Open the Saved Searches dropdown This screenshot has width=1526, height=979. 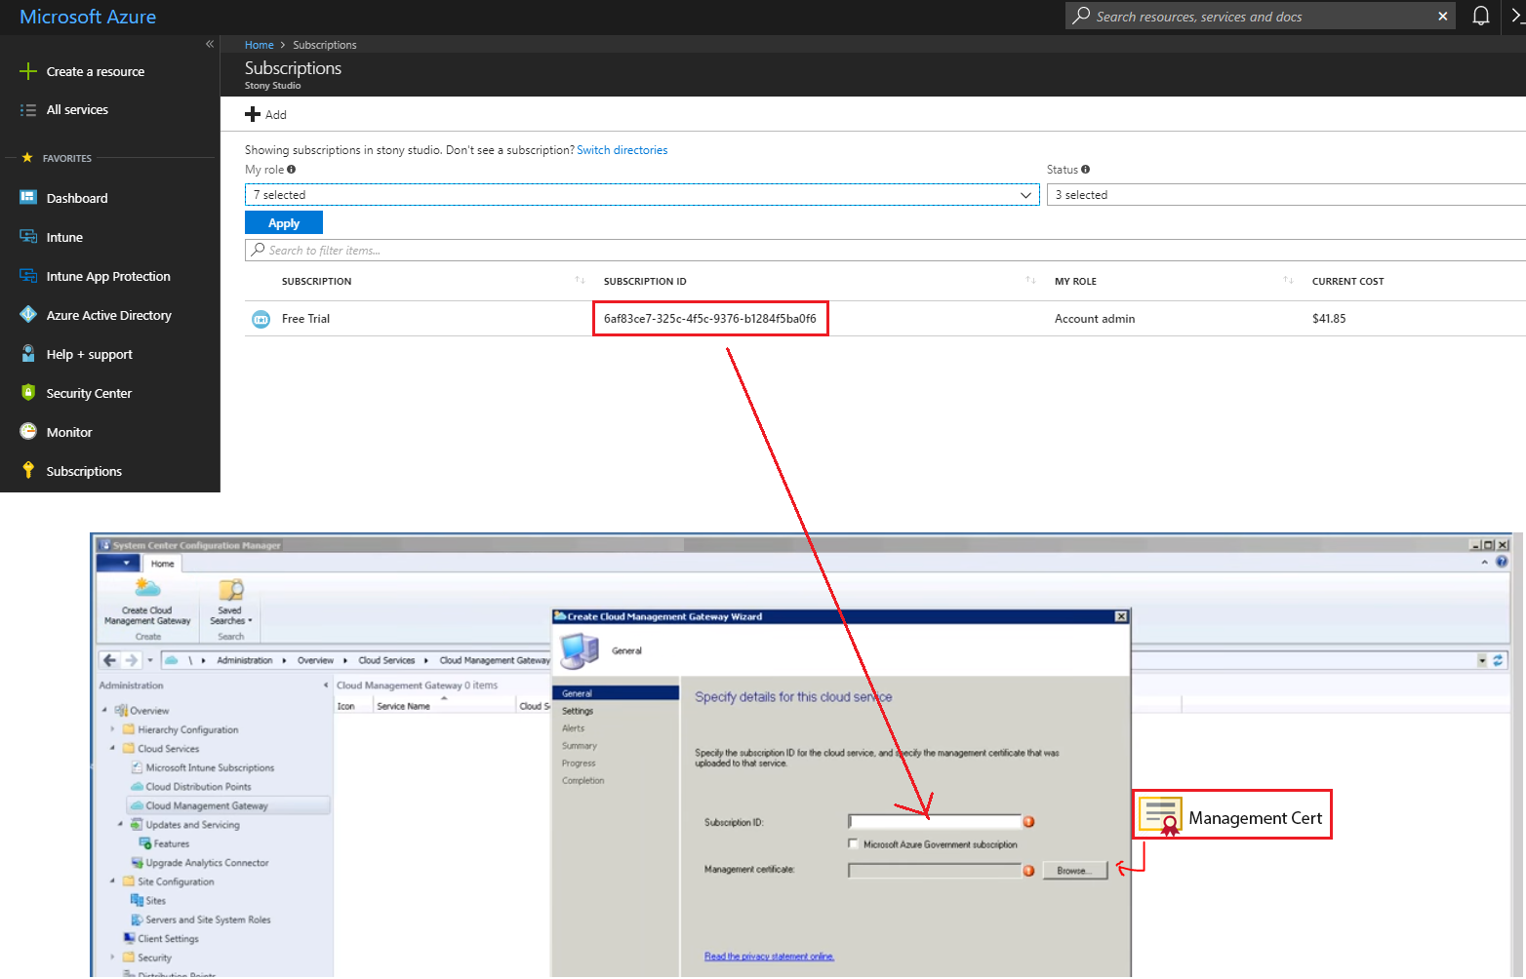[x=231, y=602]
